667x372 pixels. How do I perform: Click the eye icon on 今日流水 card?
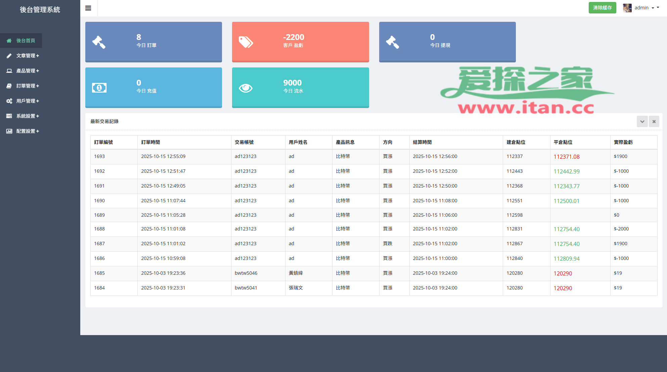coord(246,88)
